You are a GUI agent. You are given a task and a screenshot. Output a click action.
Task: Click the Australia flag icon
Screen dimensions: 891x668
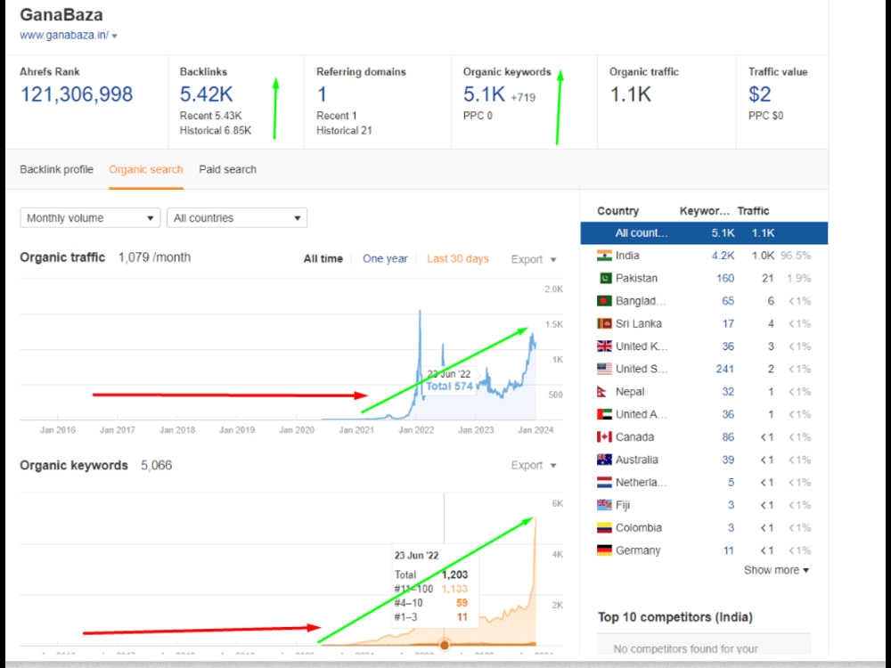(604, 460)
